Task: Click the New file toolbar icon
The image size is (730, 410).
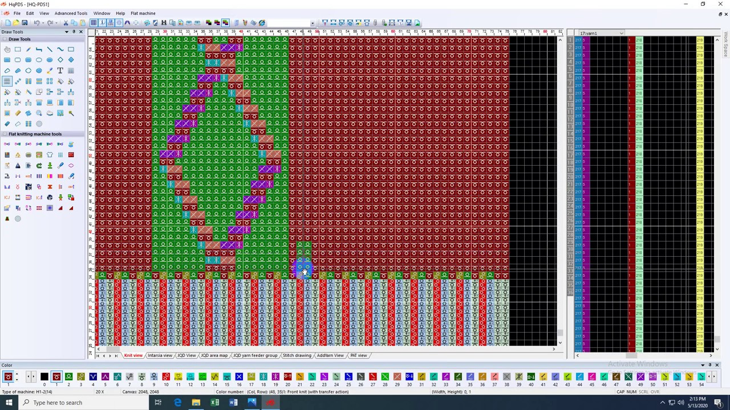Action: click(7, 23)
